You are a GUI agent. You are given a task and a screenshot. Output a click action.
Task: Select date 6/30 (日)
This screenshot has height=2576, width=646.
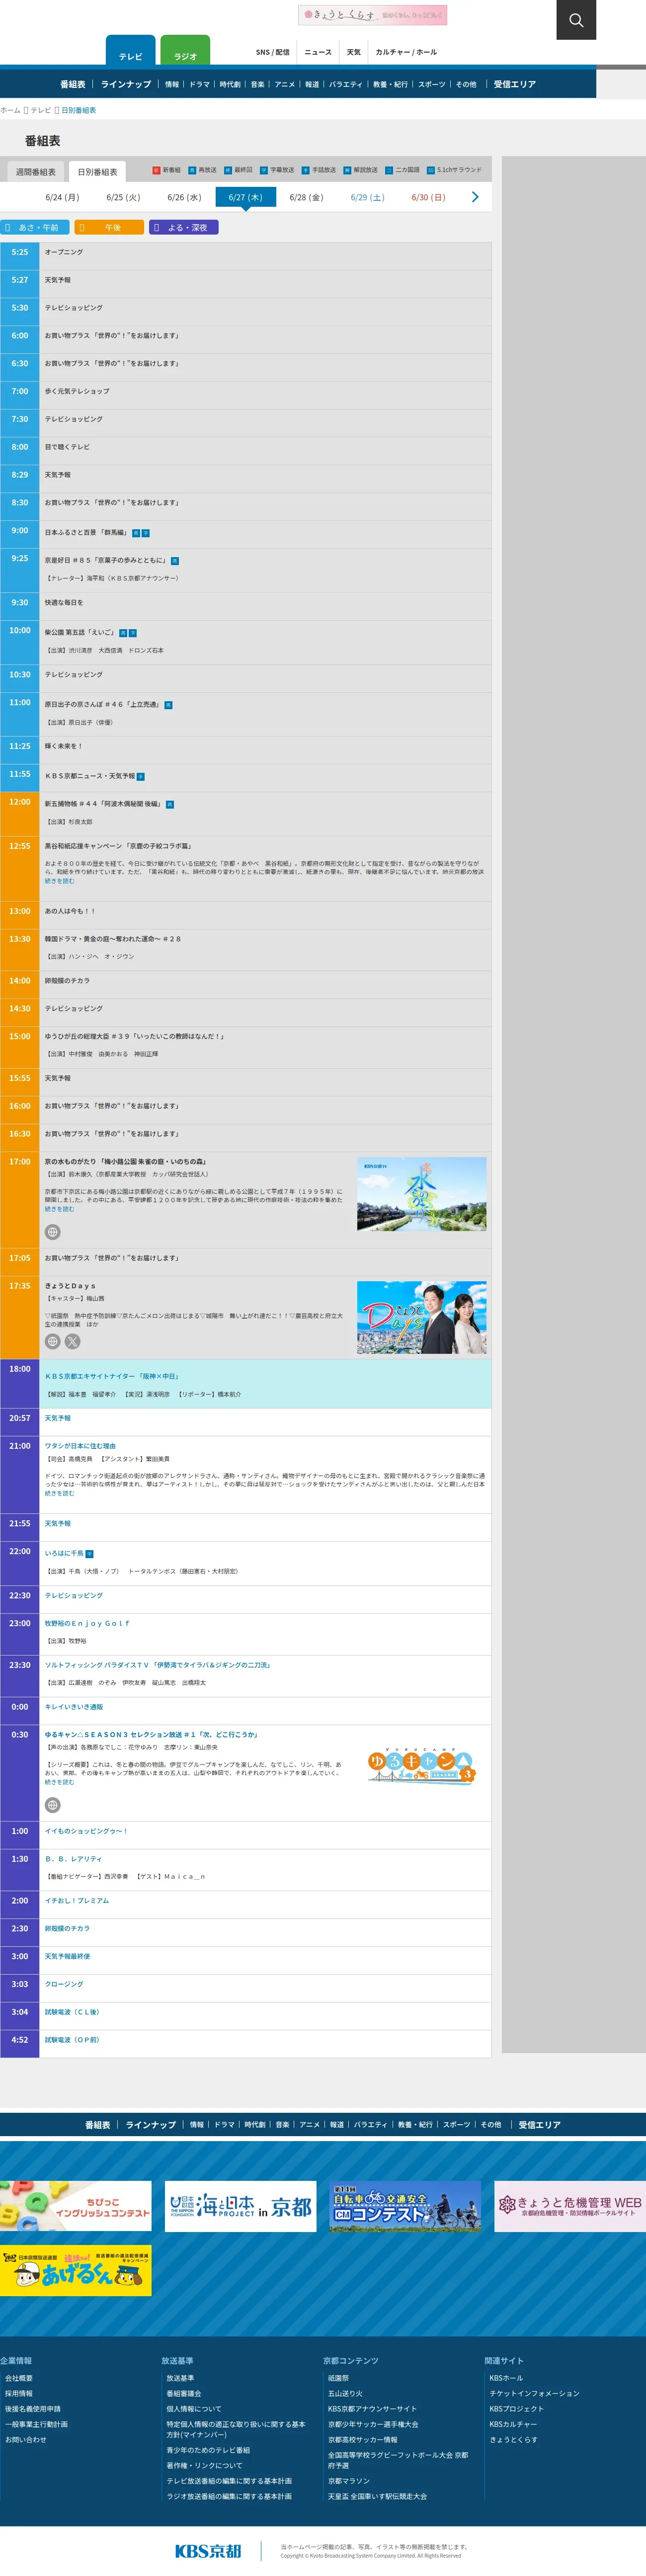coord(428,197)
